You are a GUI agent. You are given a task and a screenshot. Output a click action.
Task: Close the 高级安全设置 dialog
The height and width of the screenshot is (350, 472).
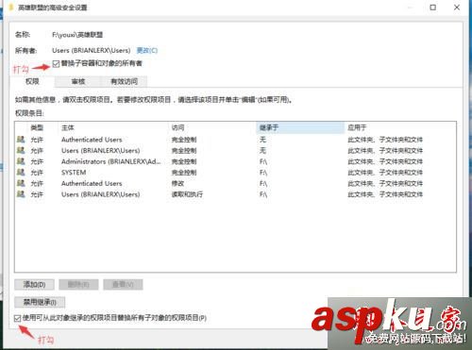457,8
